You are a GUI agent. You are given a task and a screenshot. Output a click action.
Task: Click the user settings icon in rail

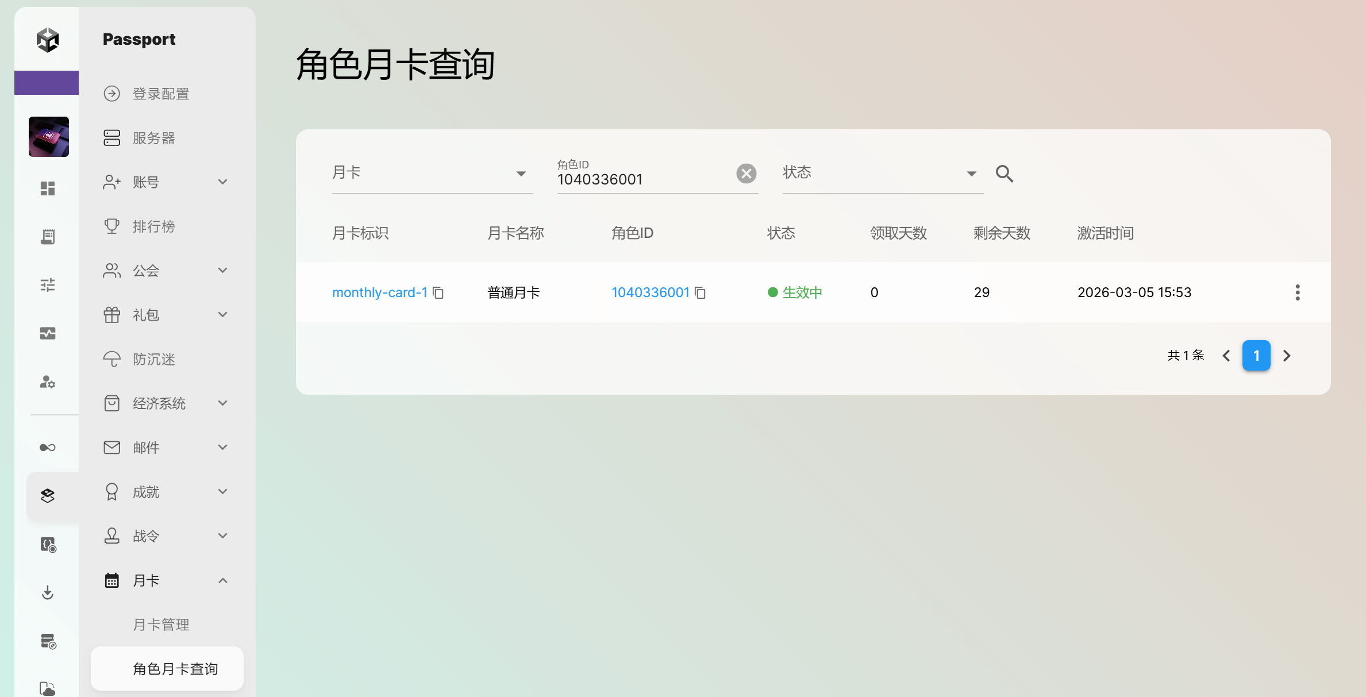(x=48, y=382)
